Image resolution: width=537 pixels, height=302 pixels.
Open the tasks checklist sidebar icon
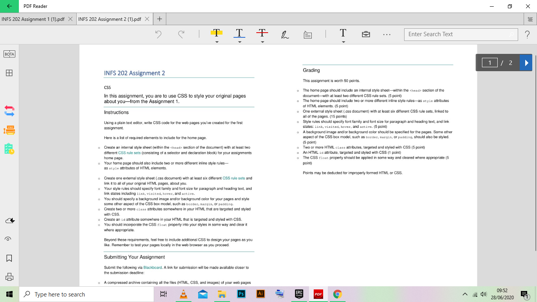pyautogui.click(x=9, y=149)
